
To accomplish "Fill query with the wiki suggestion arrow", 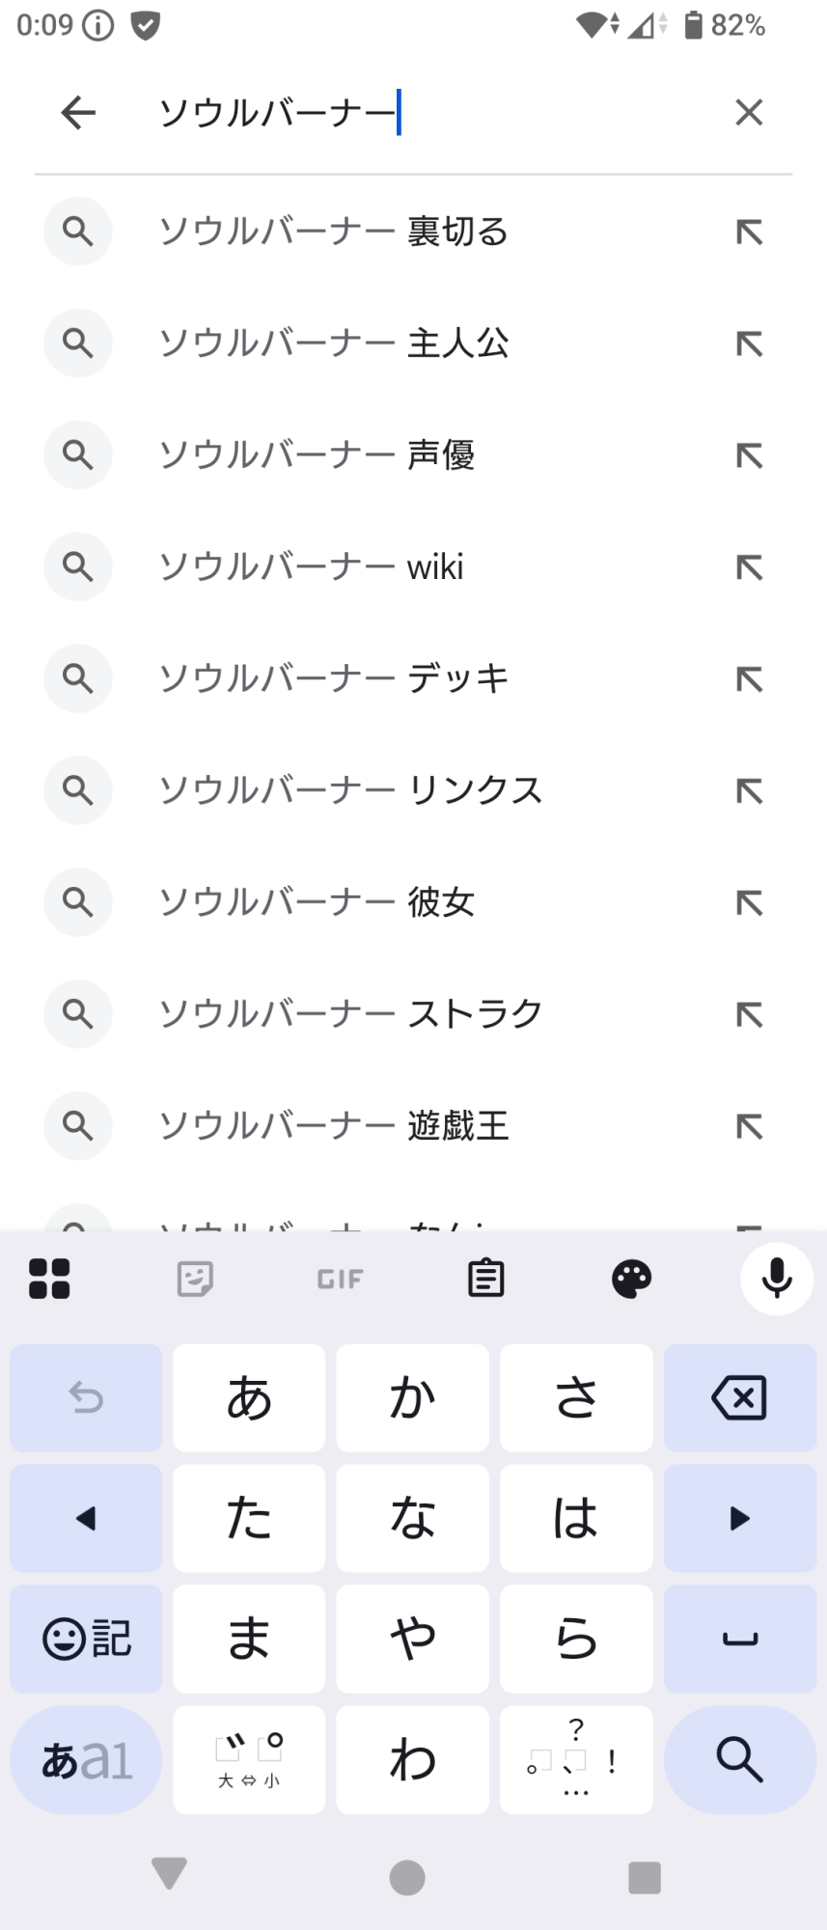I will pyautogui.click(x=749, y=566).
